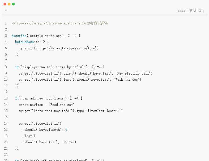Click the scss language label
The height and width of the screenshot is (161, 209).
182,11
